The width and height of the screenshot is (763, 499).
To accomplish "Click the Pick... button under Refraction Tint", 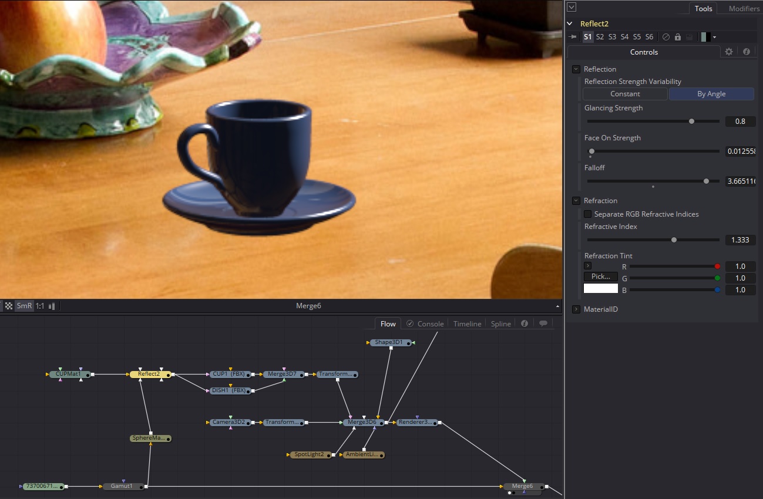I will pos(600,276).
